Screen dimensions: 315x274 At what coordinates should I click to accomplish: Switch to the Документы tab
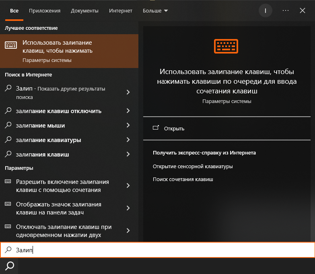84,11
